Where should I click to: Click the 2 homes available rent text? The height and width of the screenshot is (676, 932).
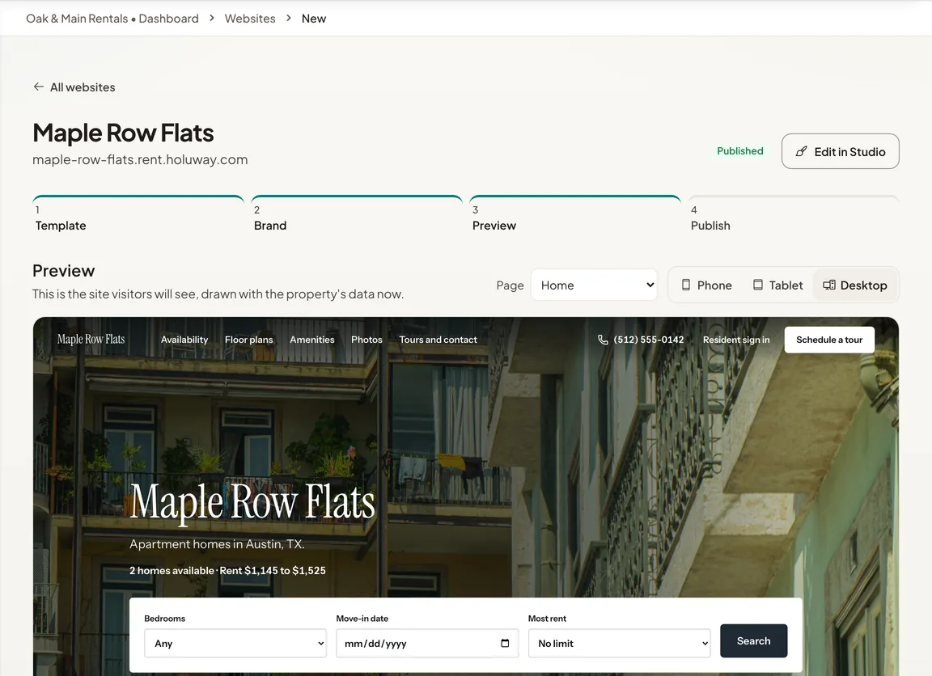[227, 570]
